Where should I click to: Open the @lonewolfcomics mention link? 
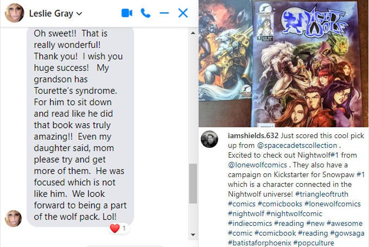click(x=257, y=165)
